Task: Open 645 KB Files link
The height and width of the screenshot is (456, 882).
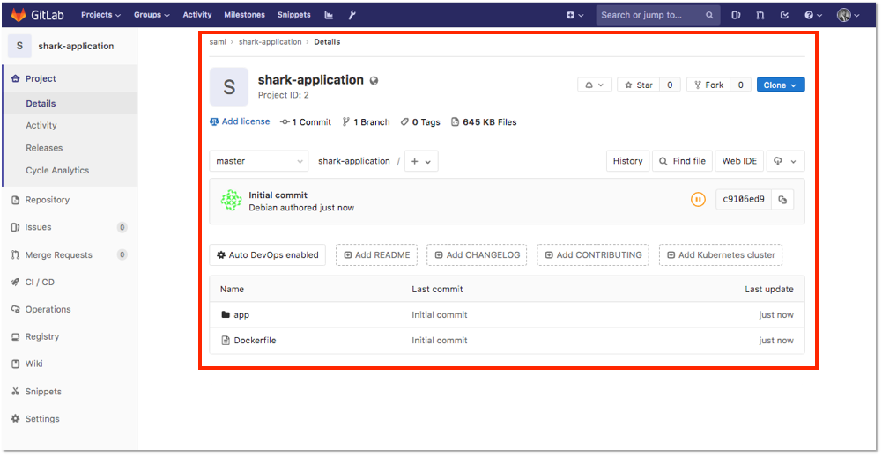Action: pyautogui.click(x=484, y=122)
